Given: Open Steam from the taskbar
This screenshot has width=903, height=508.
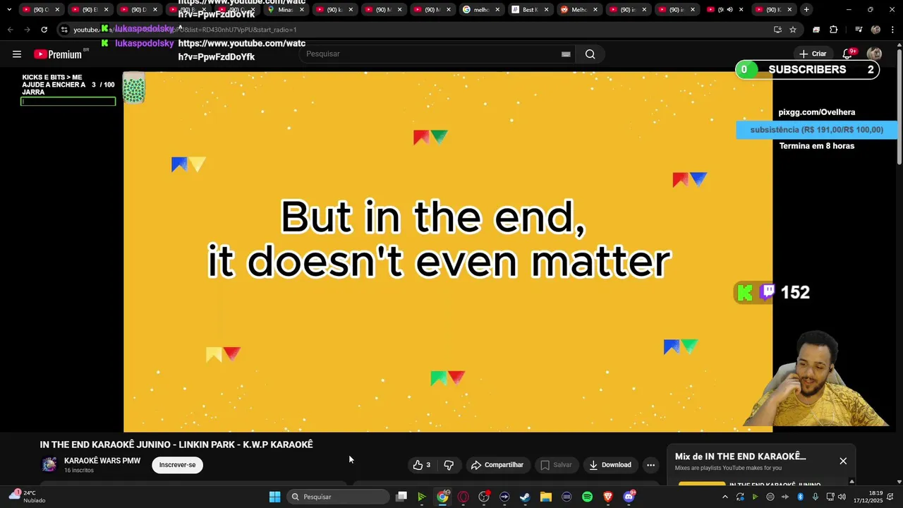Looking at the screenshot, I should click(525, 497).
